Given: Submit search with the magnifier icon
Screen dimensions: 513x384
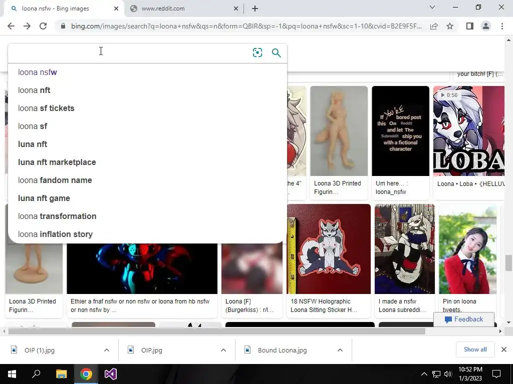Looking at the screenshot, I should [x=277, y=52].
